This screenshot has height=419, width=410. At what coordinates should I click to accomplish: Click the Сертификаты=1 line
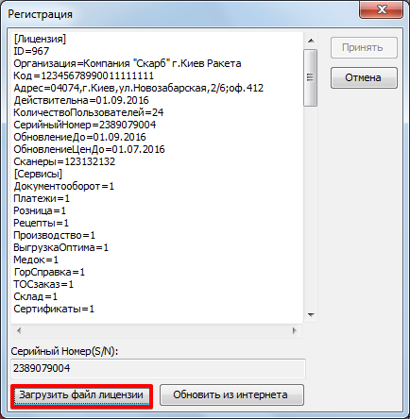(54, 309)
